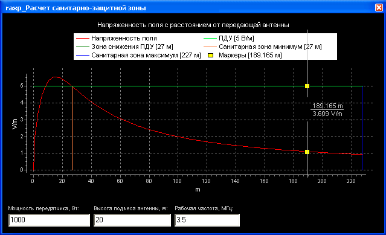Viewport: 386px width, 235px height.
Task: Click the orange vertical minimum zone line
Action: [72, 128]
